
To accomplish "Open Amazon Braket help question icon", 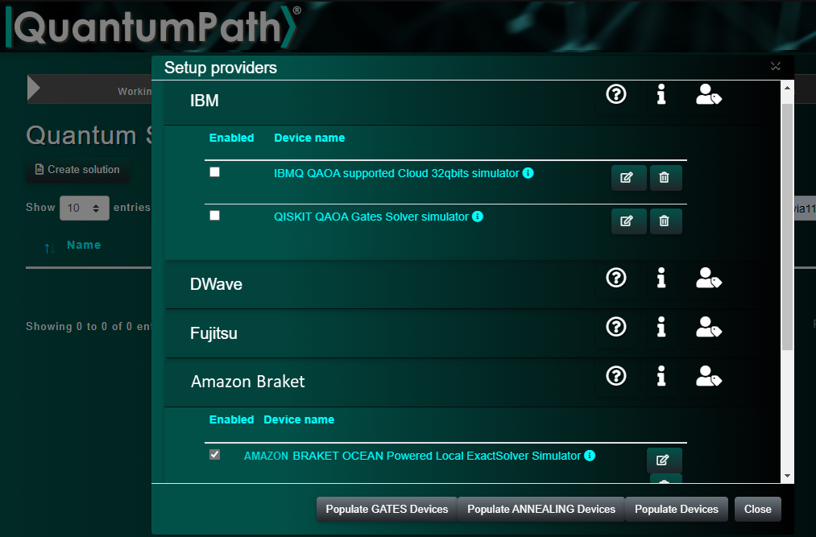I will pyautogui.click(x=616, y=376).
